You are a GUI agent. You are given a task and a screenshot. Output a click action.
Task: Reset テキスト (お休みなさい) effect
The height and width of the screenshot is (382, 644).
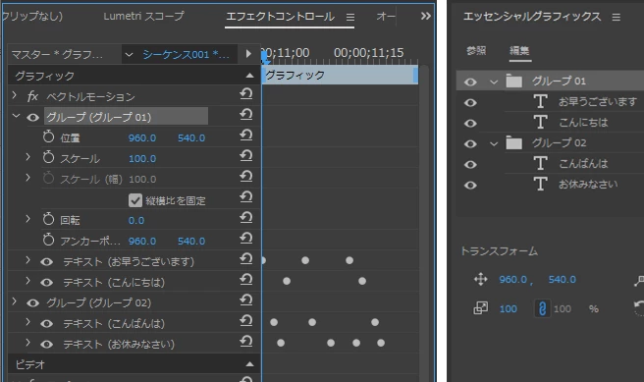click(x=246, y=342)
